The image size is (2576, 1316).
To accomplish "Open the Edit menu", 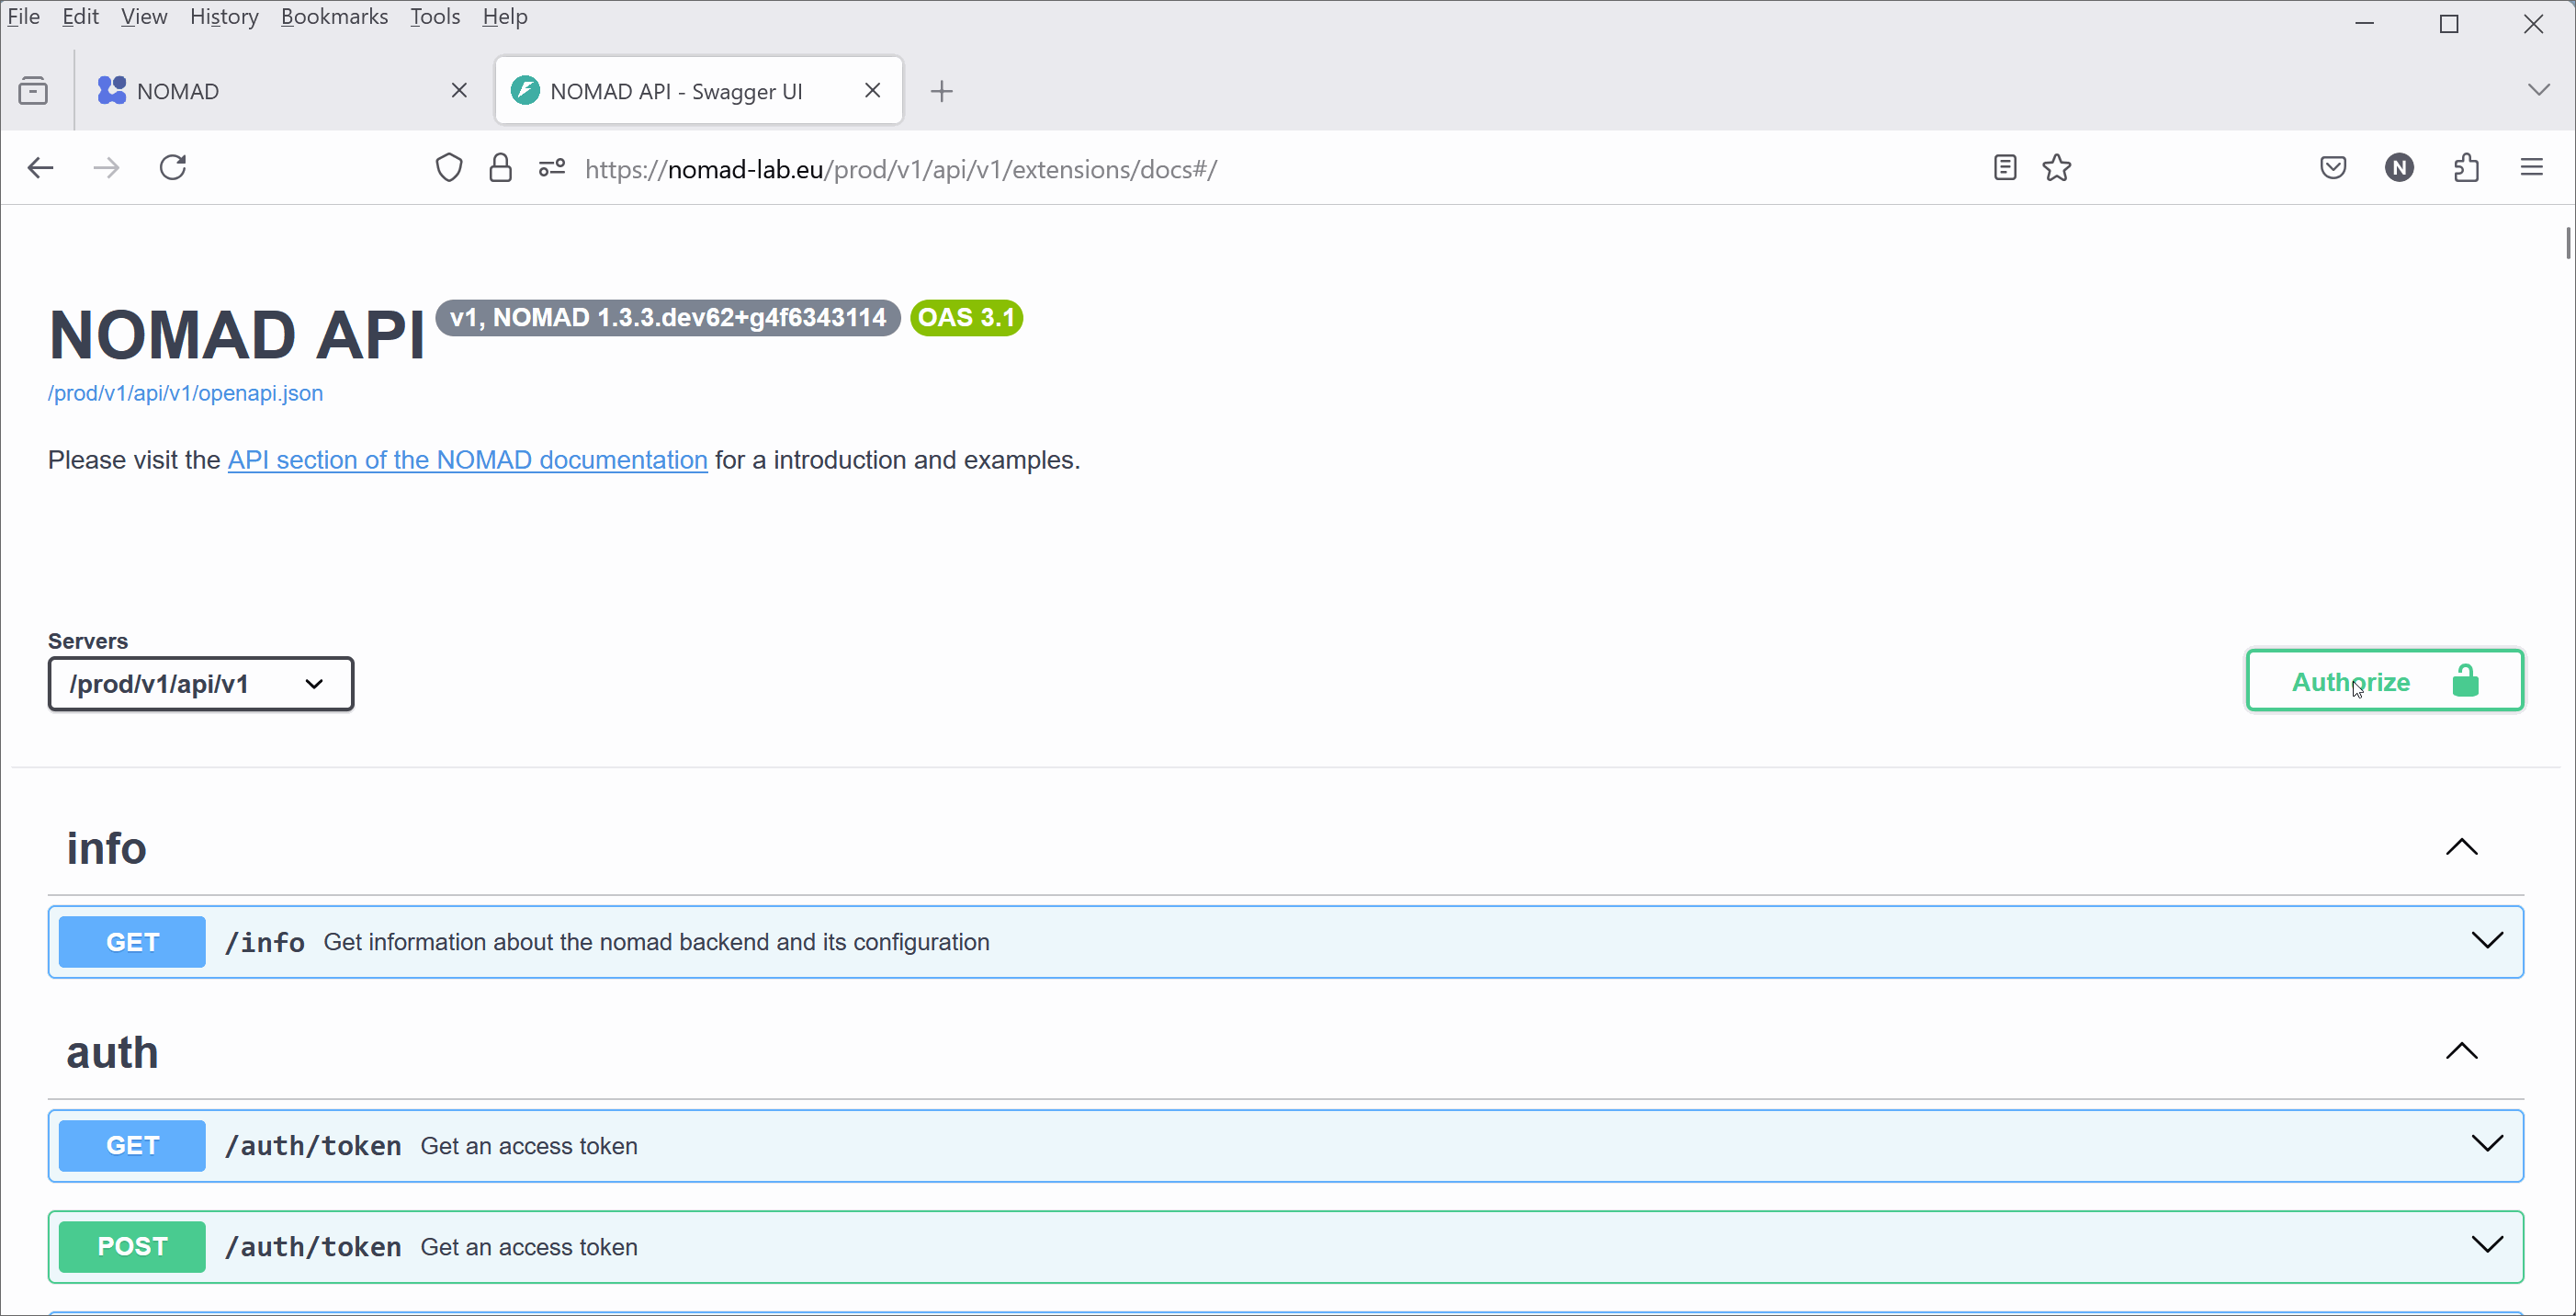I will [80, 16].
